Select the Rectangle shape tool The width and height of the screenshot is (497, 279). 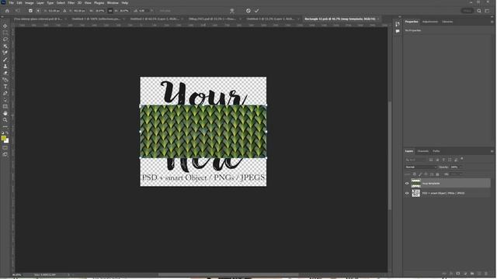[5, 107]
